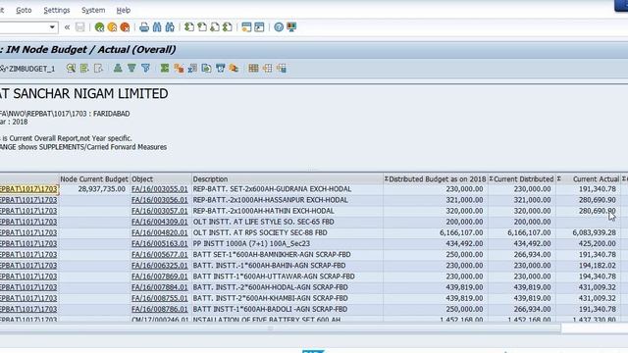This screenshot has height=353, width=628.
Task: Open the command field dropdown arrow
Action: [x=52, y=27]
